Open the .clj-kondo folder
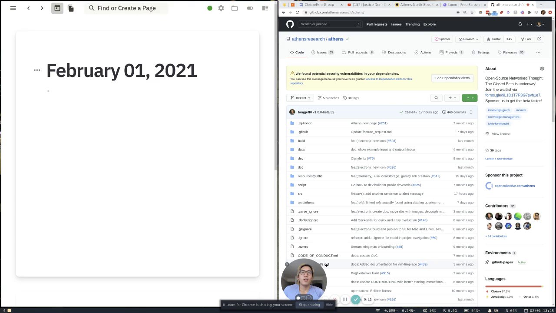 305,123
